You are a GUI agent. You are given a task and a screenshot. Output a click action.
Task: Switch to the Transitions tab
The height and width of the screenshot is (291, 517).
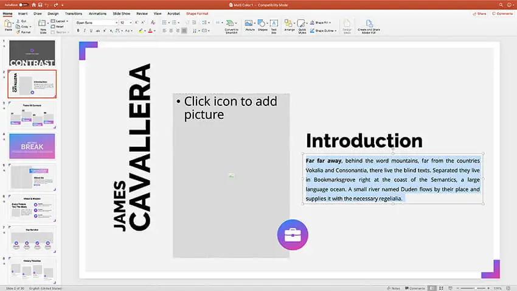tap(74, 13)
